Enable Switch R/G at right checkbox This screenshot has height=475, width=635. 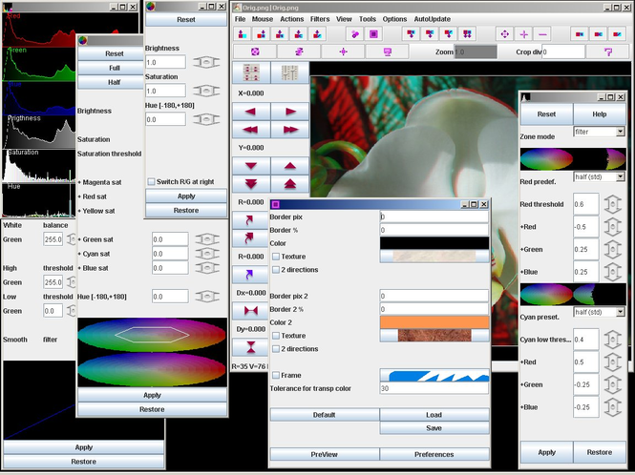151,181
